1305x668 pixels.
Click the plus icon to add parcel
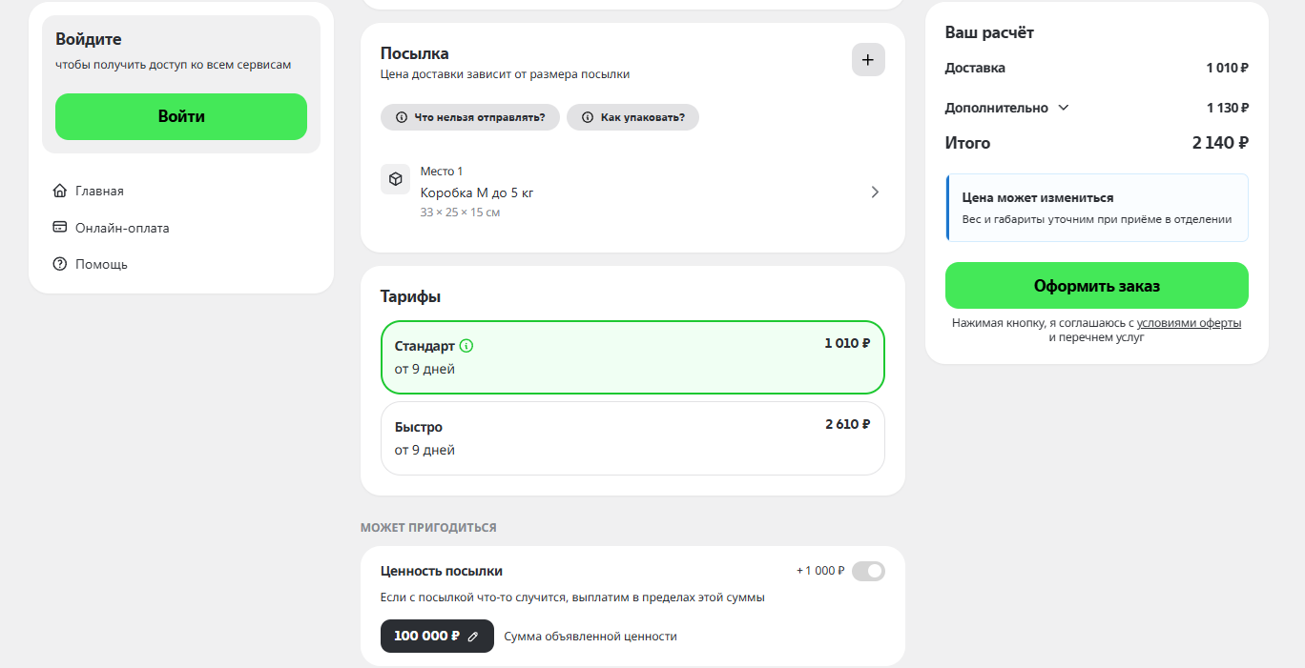coord(868,59)
